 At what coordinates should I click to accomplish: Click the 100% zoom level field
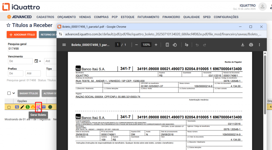[x=146, y=45]
